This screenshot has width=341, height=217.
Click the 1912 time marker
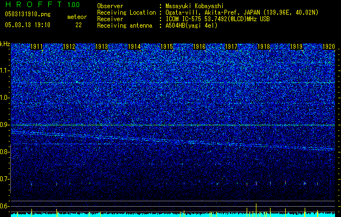point(69,47)
